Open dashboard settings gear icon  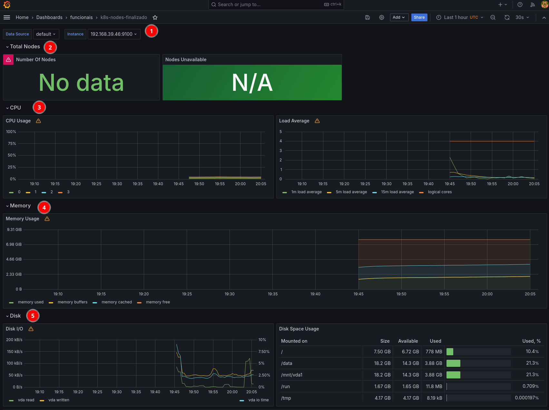(x=382, y=17)
